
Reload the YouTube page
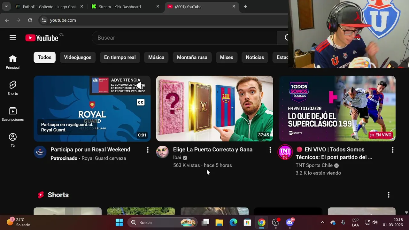click(30, 20)
